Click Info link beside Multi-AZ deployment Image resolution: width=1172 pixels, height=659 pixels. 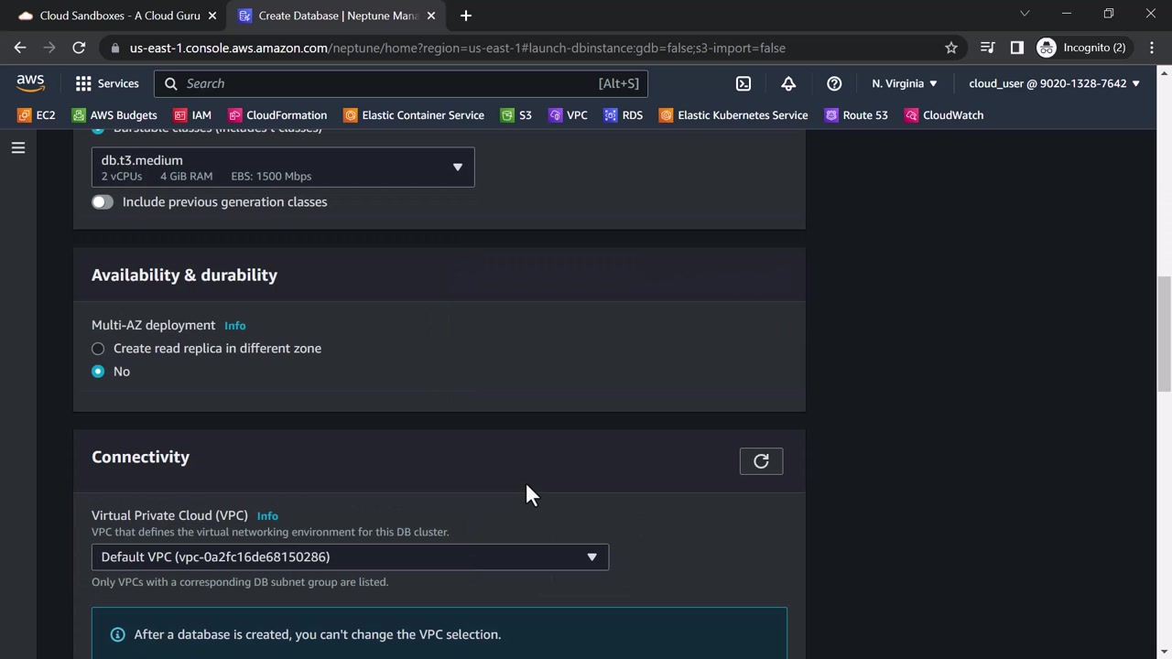click(234, 326)
